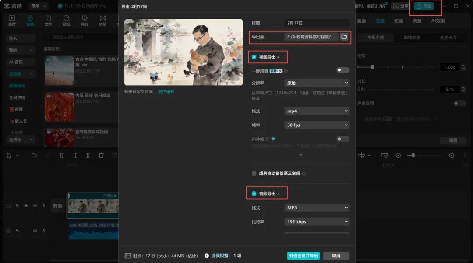Open the 素材 media panel
This screenshot has width=473, height=263.
coord(12,21)
